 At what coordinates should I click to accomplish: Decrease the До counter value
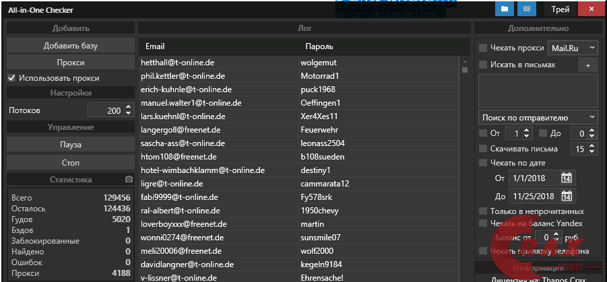[591, 136]
